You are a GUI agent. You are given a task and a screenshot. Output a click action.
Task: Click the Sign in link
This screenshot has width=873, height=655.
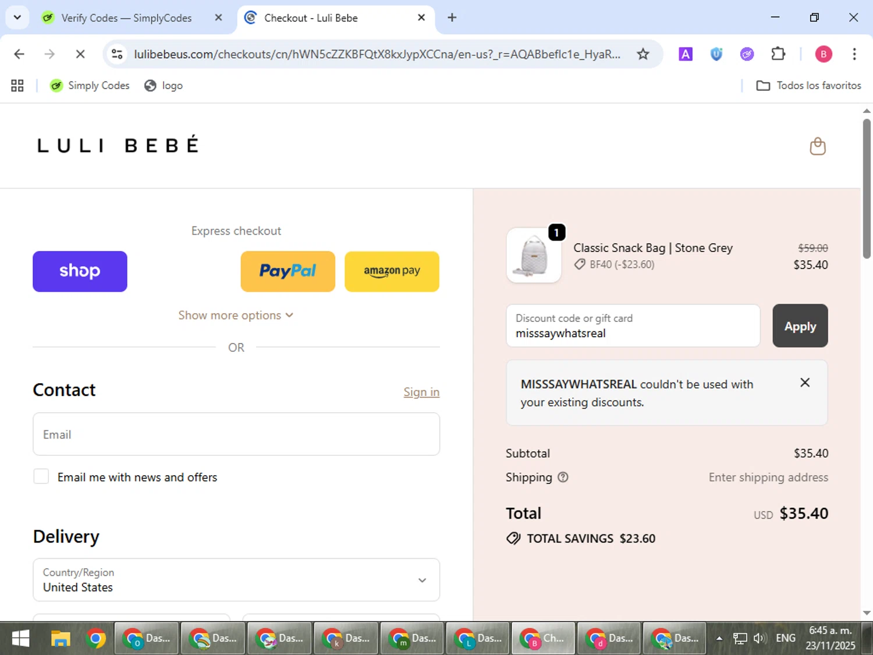click(x=421, y=392)
